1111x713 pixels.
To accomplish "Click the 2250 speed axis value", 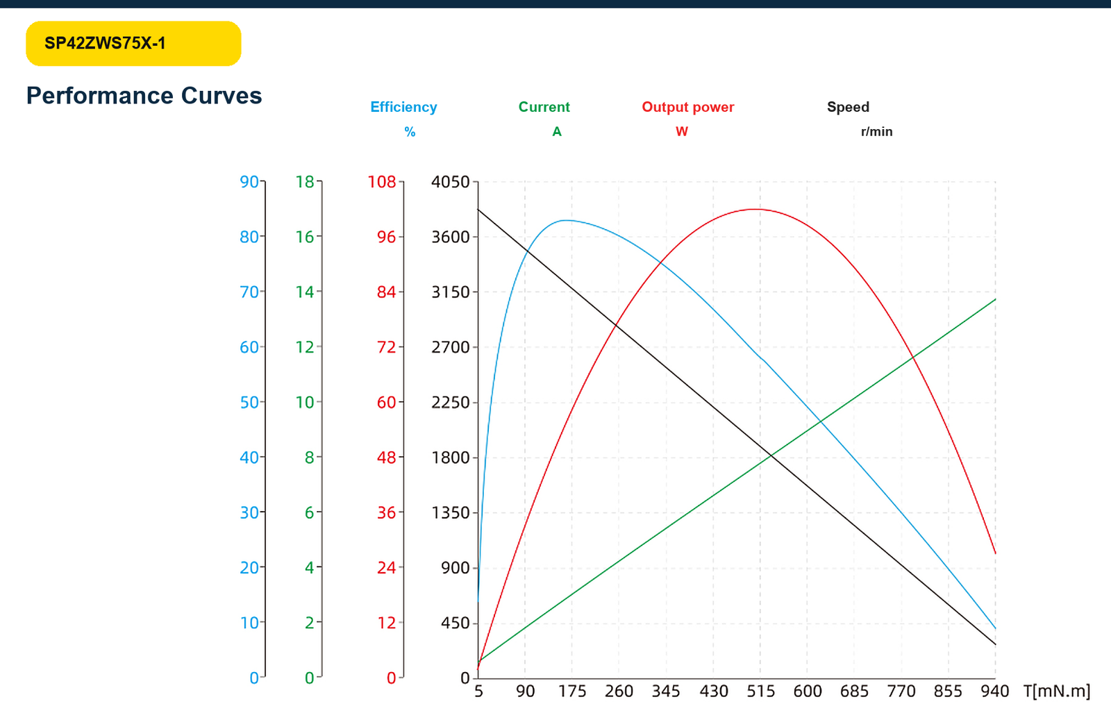I will coord(451,403).
